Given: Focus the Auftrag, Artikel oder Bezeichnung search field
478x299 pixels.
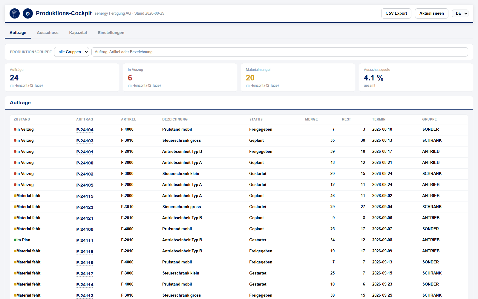Looking at the screenshot, I should (280, 52).
